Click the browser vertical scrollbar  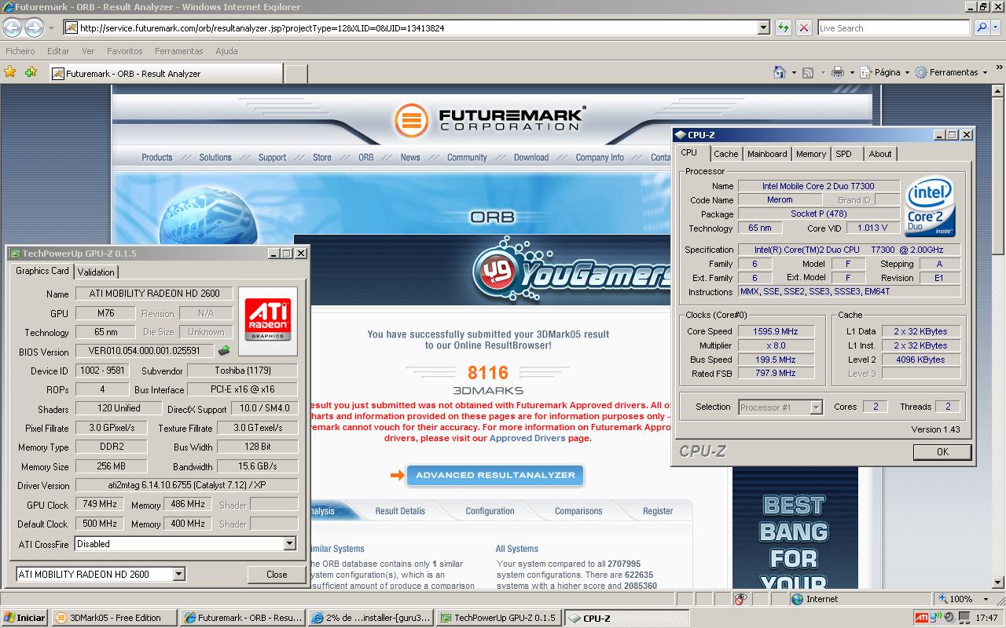tap(998, 338)
